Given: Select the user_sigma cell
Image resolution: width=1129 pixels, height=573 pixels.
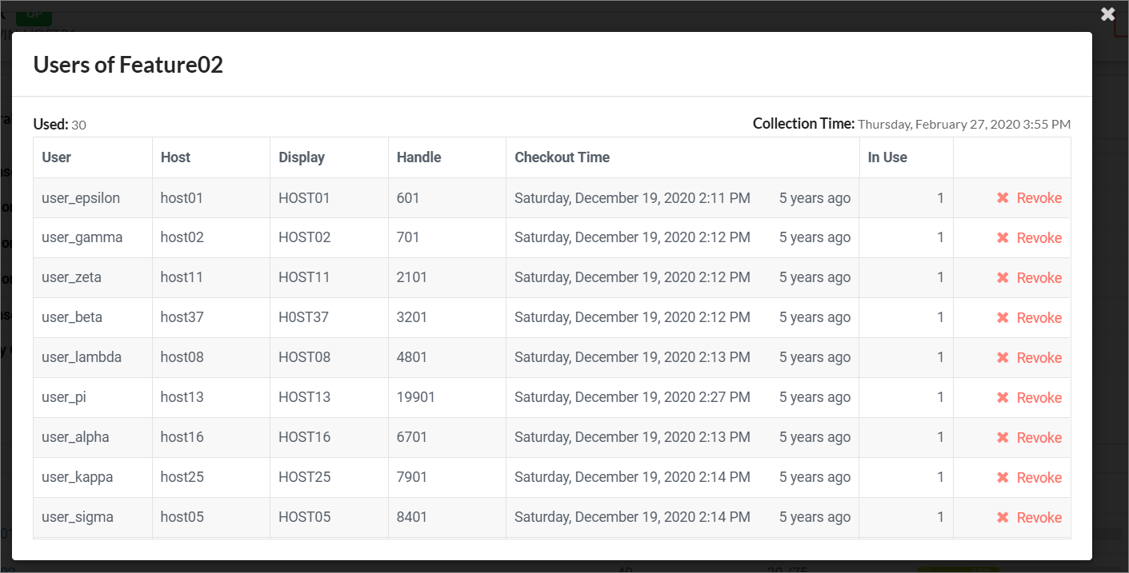Looking at the screenshot, I should coord(93,518).
